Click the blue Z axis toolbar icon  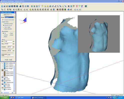pos(82,6)
